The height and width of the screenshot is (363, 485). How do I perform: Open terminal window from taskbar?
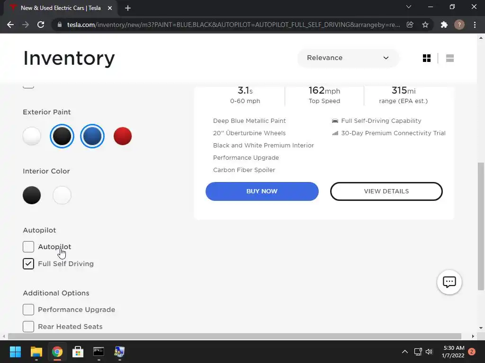coord(99,352)
